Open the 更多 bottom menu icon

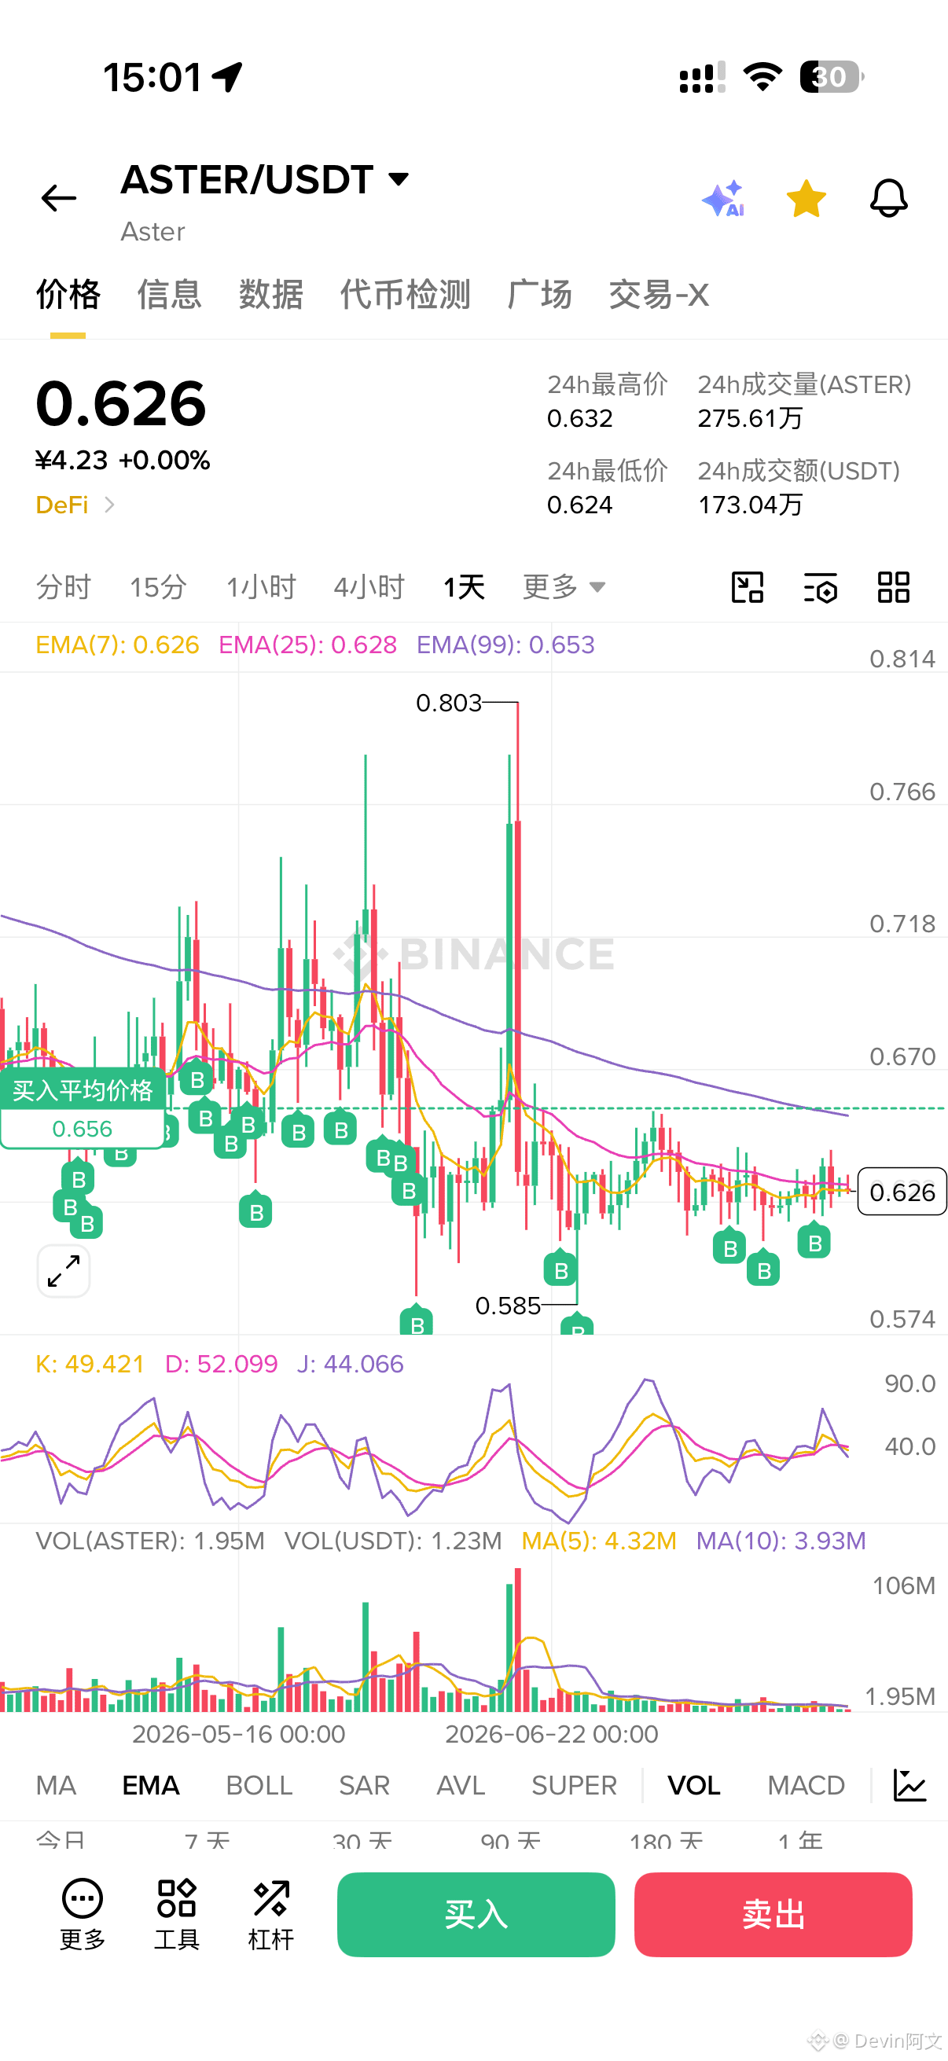point(83,1914)
